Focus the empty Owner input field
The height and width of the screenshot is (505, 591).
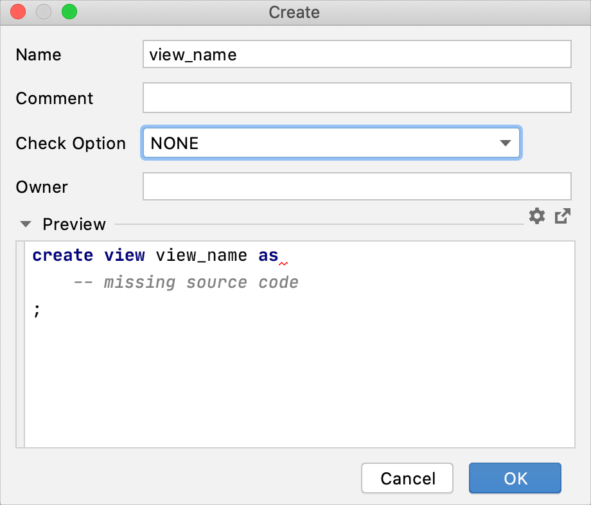(357, 187)
